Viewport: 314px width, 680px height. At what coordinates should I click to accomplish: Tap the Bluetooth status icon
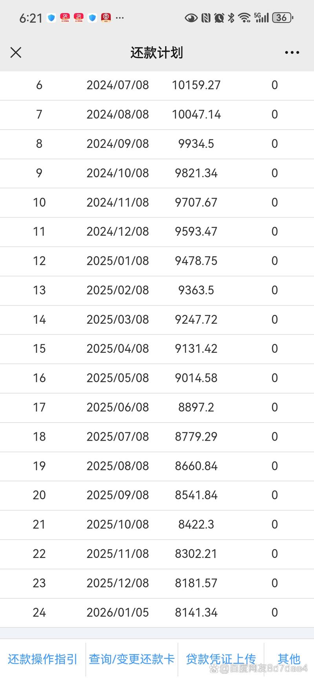click(x=232, y=18)
